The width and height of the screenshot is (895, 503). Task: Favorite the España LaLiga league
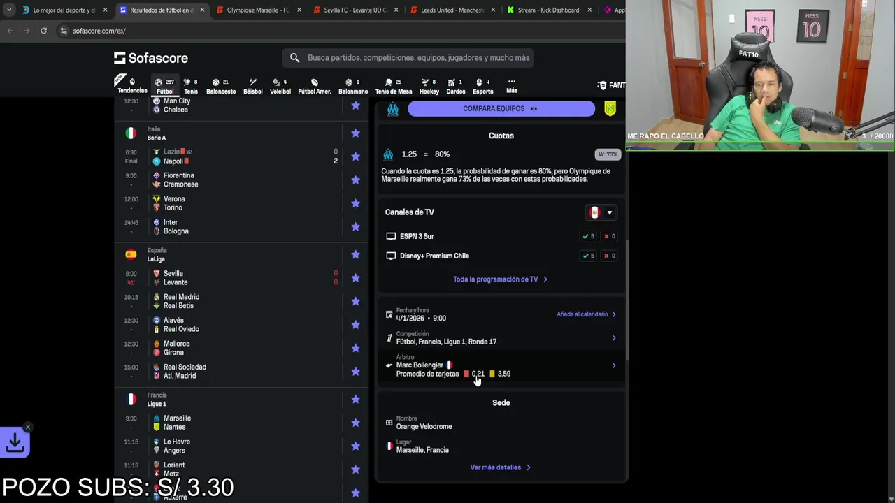coord(355,254)
